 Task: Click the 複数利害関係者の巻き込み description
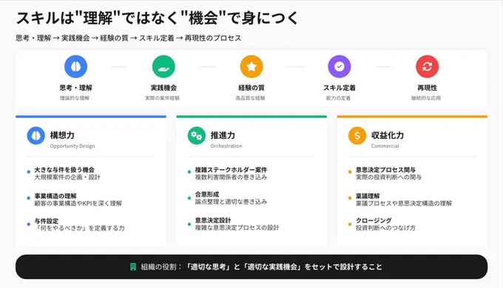click(231, 177)
